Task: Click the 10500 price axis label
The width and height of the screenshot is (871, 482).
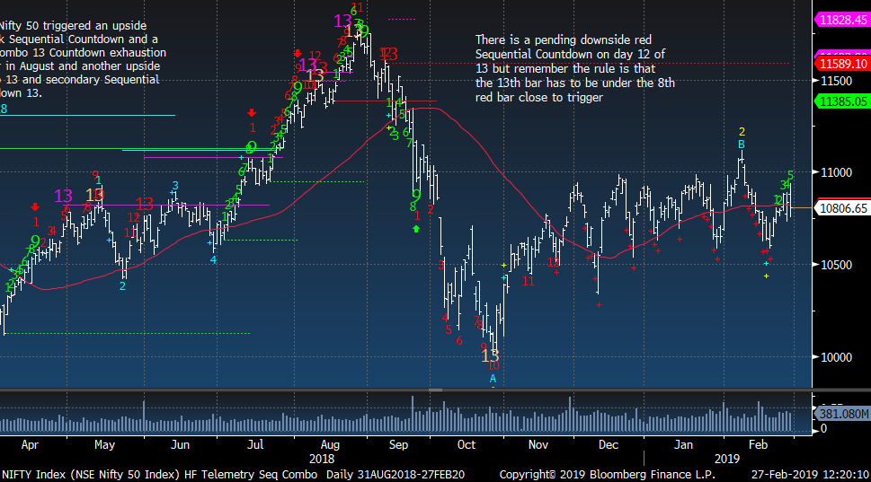Action: pos(836,265)
